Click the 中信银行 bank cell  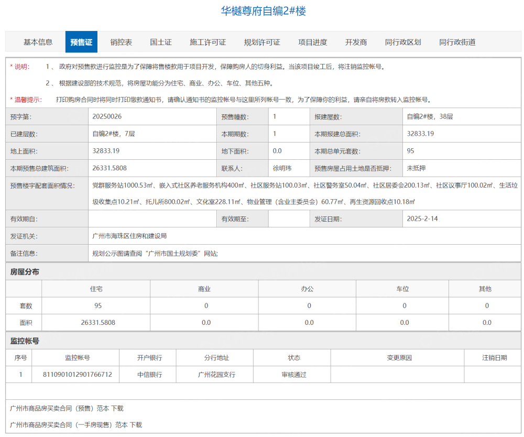click(x=150, y=375)
